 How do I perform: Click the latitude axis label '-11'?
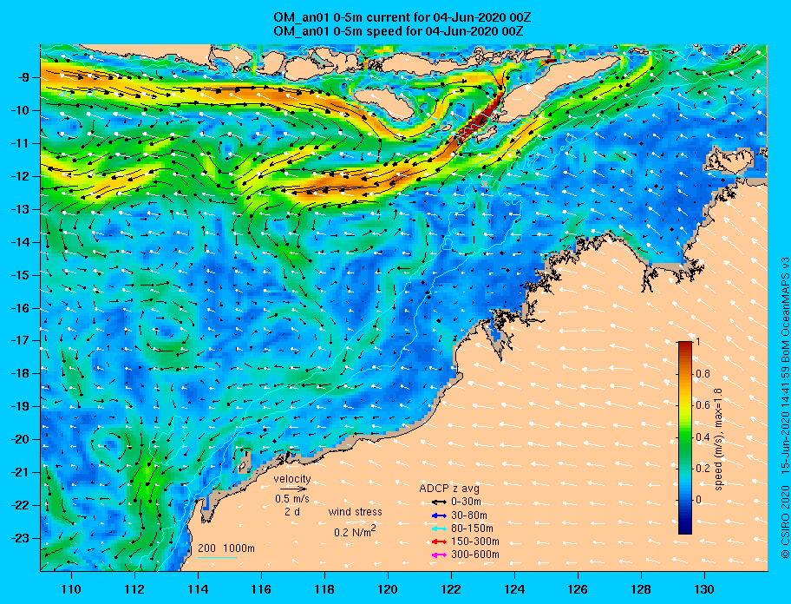click(21, 143)
